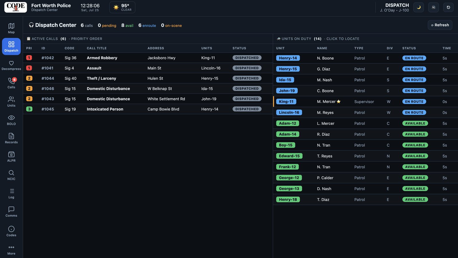Locate unit Lincoln-16
The height and width of the screenshot is (258, 458).
[289, 112]
